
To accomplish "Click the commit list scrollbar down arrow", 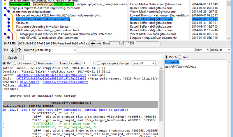I will (x=229, y=38).
